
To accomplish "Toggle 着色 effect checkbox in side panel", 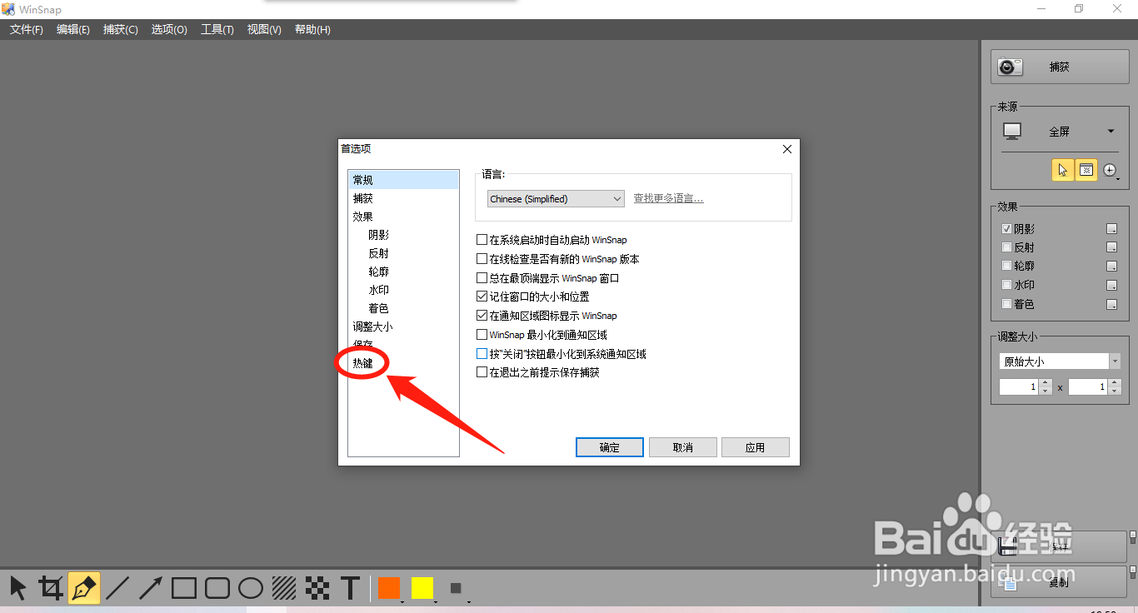I will 1006,304.
